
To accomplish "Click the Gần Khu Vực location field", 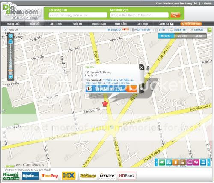I will pos(139,15).
